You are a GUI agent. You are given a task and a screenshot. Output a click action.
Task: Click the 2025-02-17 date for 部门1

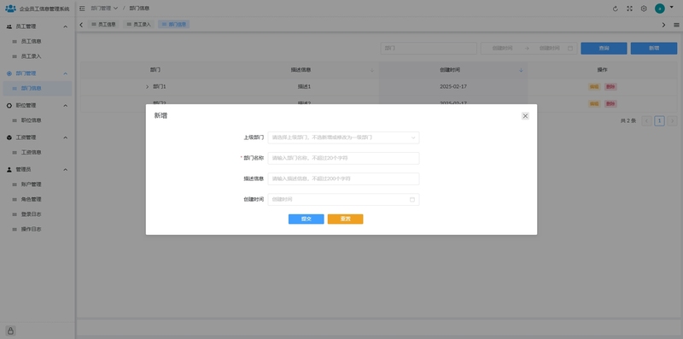tap(453, 87)
